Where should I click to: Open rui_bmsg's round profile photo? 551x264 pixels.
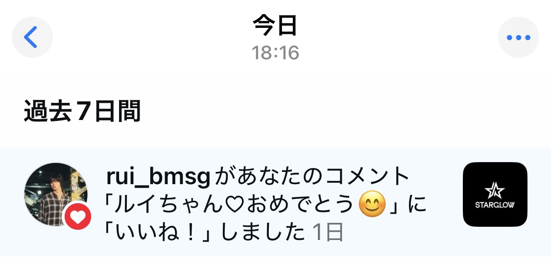(55, 194)
